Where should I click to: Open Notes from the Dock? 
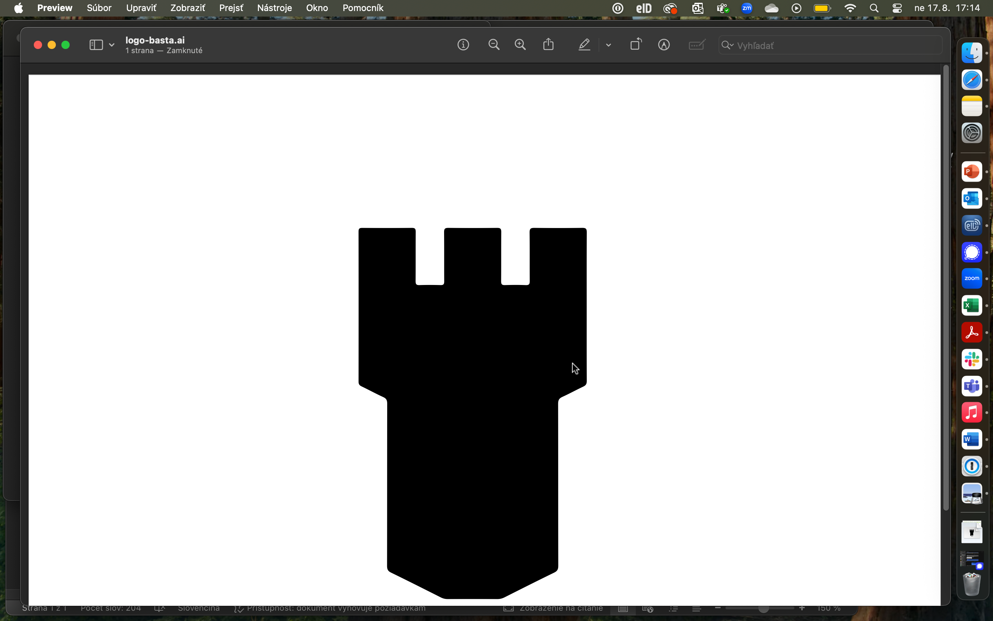[972, 106]
